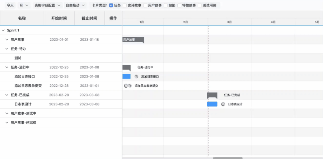The image size is (323, 159).
Task: Click the 开始时间 column header
Action: 59,18
